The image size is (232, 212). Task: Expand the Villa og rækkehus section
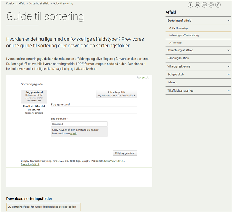click(x=229, y=66)
